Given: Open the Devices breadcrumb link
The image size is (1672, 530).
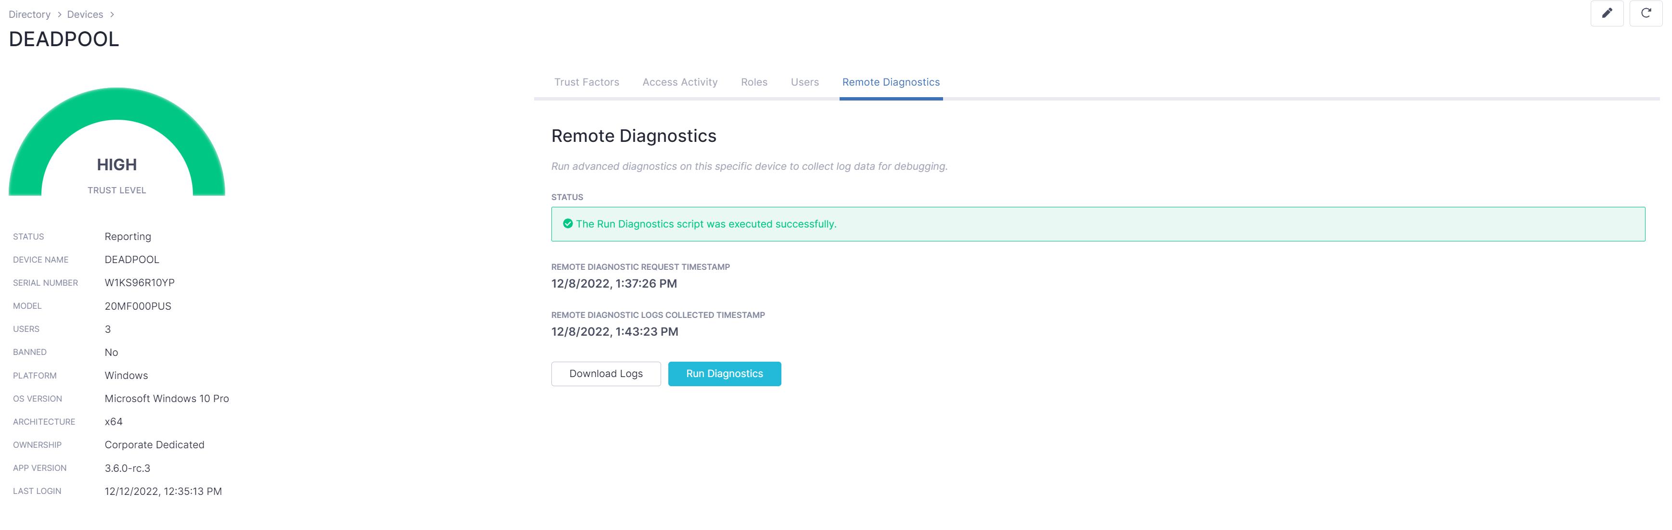Looking at the screenshot, I should 85,14.
